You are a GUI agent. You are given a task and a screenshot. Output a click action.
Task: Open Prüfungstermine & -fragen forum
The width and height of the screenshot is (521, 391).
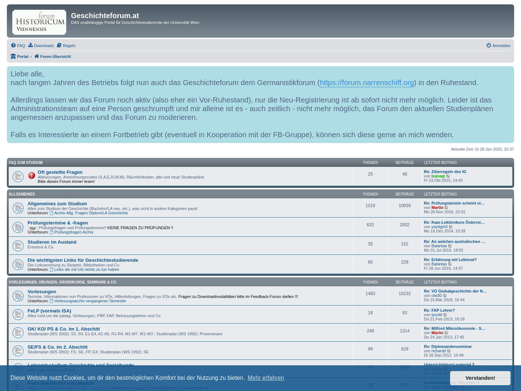tap(58, 223)
